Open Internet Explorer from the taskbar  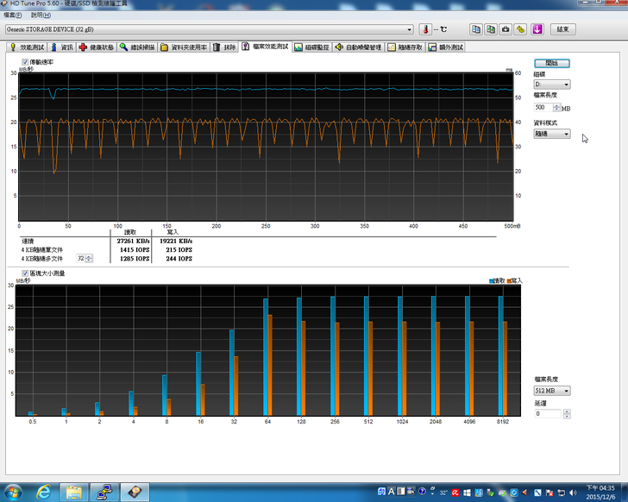pyautogui.click(x=43, y=492)
